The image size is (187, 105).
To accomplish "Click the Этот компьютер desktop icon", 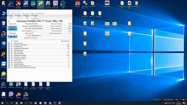I will coord(4,15).
